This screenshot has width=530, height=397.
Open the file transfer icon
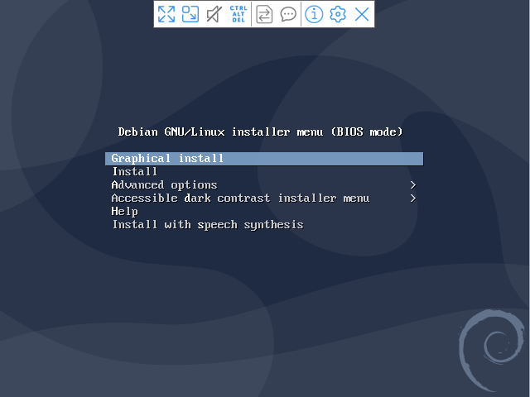(264, 14)
